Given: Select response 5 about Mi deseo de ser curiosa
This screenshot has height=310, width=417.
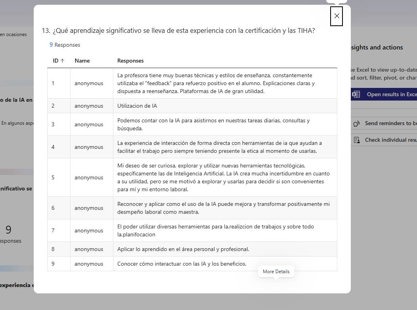Looking at the screenshot, I should tap(192, 177).
